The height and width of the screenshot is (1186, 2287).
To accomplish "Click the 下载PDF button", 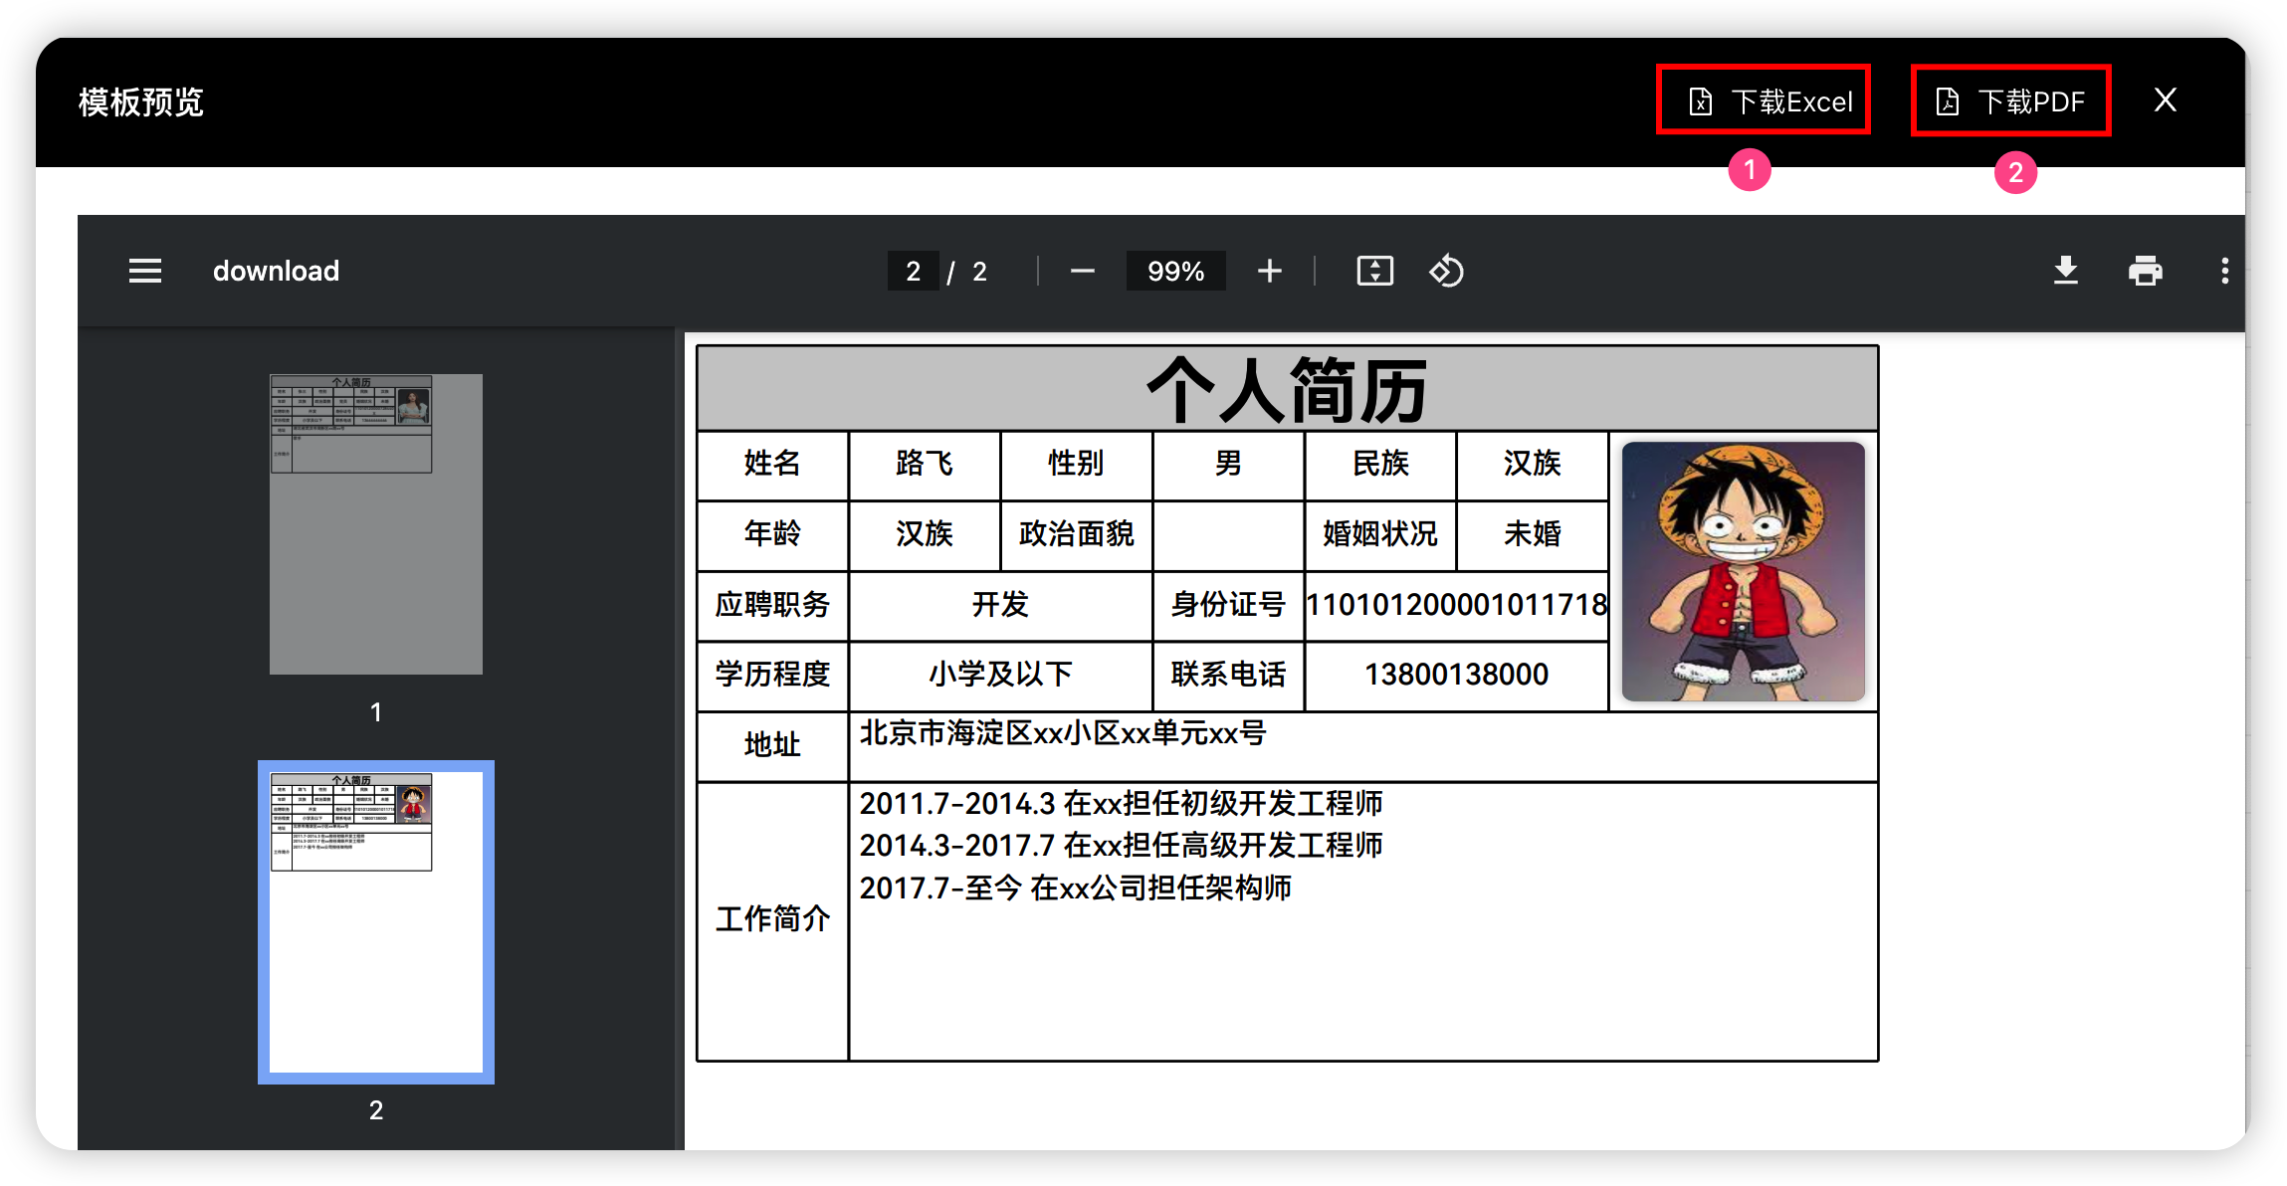I will point(2010,100).
